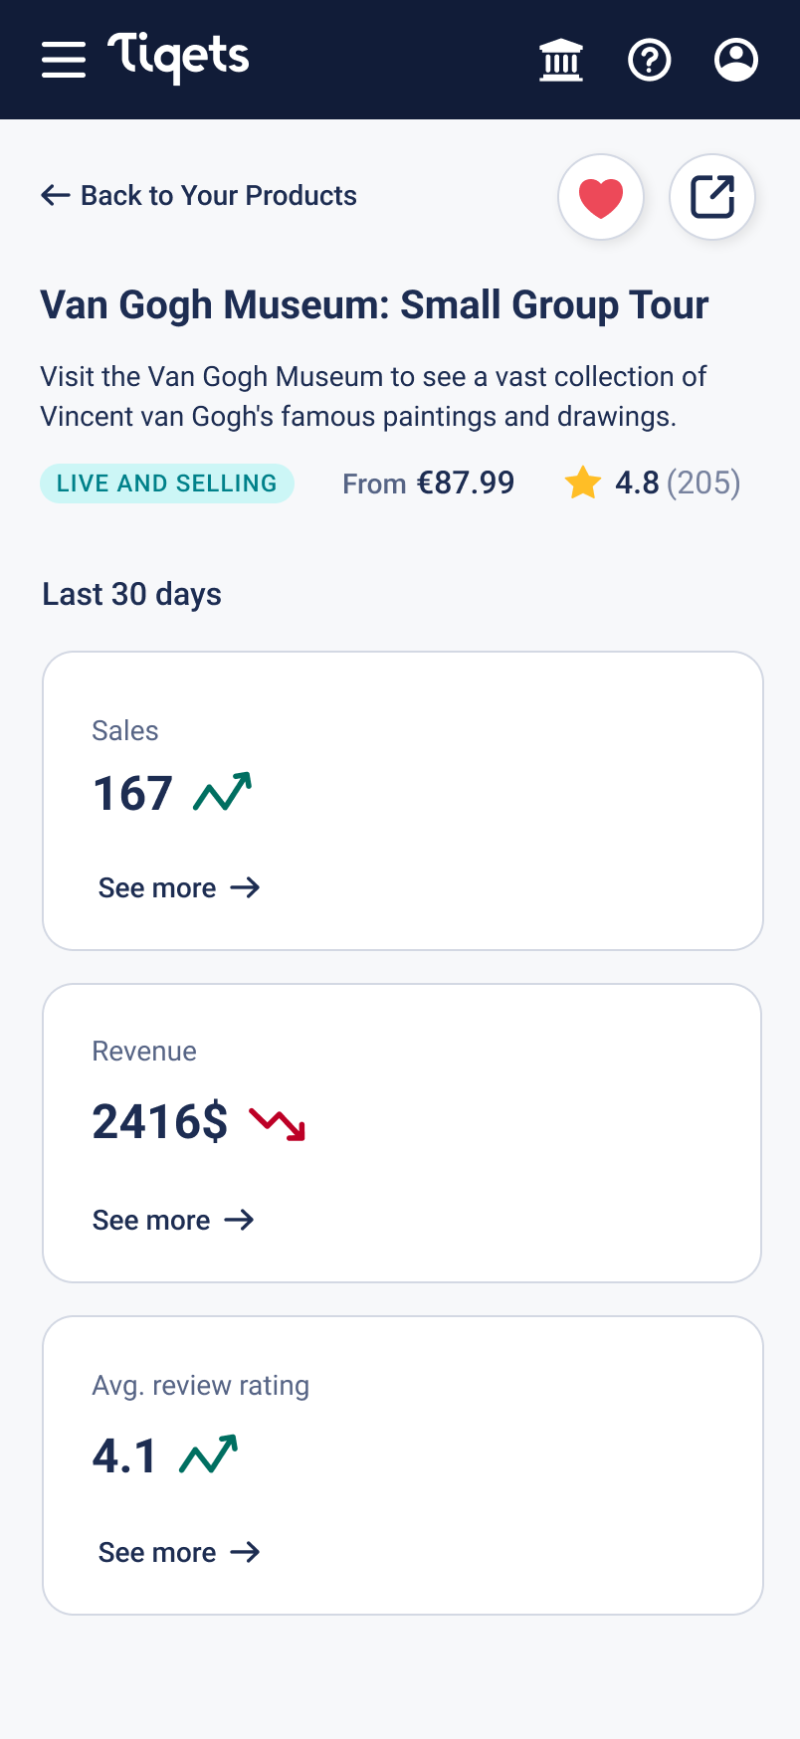Open product in external link icon
The width and height of the screenshot is (800, 1739).
[712, 197]
